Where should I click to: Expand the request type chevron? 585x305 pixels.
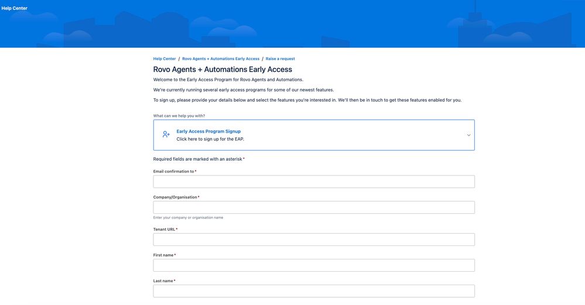(x=468, y=135)
